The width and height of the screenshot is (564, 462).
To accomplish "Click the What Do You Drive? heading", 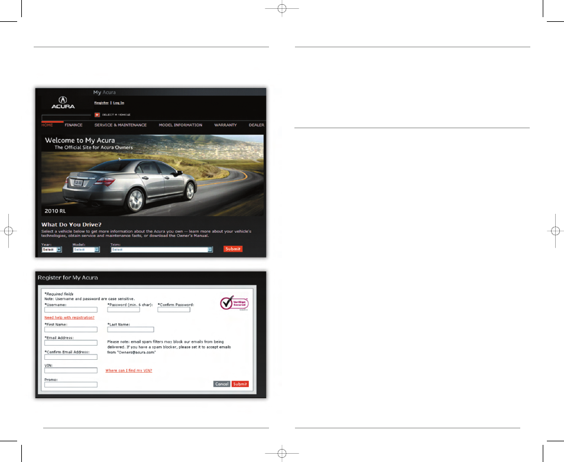I will (x=71, y=225).
